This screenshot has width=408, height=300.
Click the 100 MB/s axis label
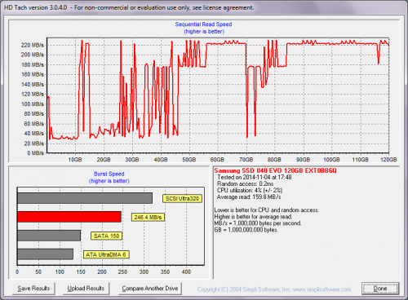(x=33, y=104)
